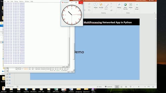Image resolution: width=166 pixels, height=93 pixels.
Task: Close the clock window
Action: click(x=81, y=3)
